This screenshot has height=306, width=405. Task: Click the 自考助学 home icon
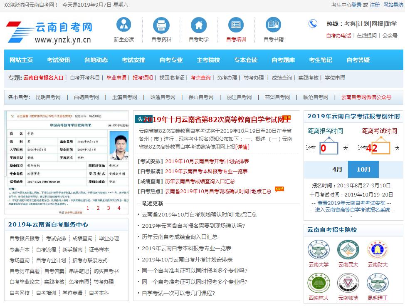pyautogui.click(x=199, y=25)
